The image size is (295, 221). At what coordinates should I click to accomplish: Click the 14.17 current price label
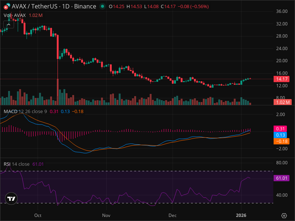[x=281, y=79]
